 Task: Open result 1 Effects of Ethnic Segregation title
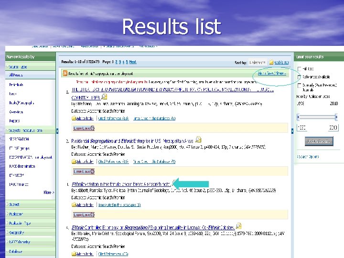click(x=172, y=93)
